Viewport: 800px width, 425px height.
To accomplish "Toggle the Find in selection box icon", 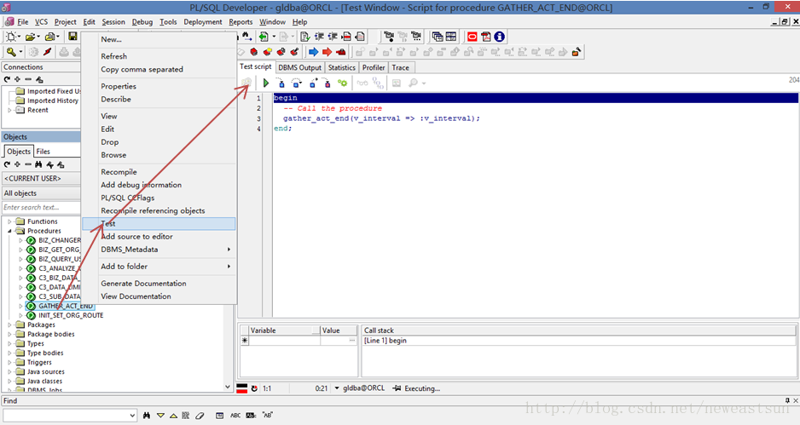I will click(219, 416).
